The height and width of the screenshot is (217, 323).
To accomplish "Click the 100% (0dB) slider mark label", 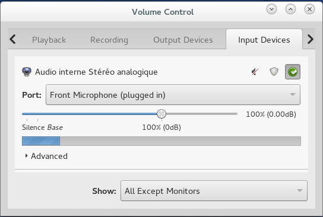I will click(x=161, y=127).
